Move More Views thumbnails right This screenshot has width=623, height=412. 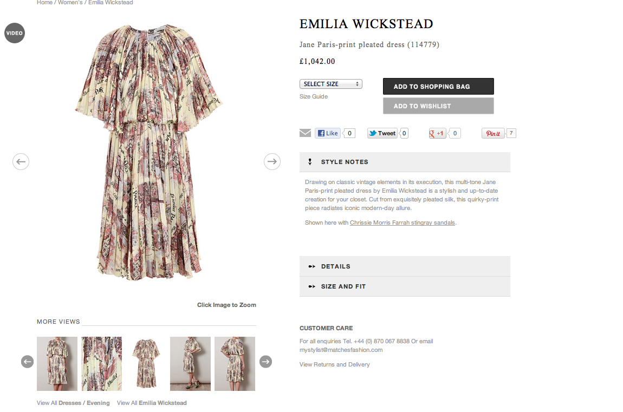point(266,362)
